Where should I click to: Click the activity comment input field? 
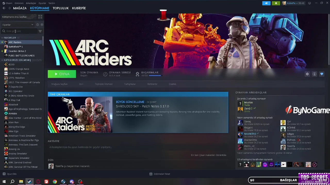(138, 147)
